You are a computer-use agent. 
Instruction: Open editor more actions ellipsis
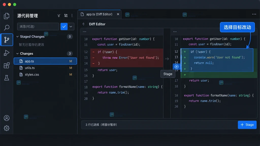(x=254, y=14)
